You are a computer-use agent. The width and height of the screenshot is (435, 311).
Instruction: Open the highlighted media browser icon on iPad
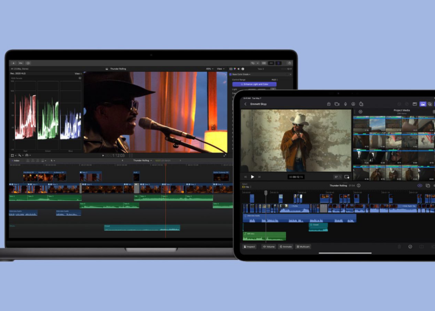coord(422,104)
